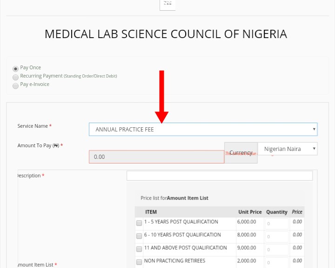
Task: Click quantity box for 6 - 10 Years
Action: [x=277, y=237]
